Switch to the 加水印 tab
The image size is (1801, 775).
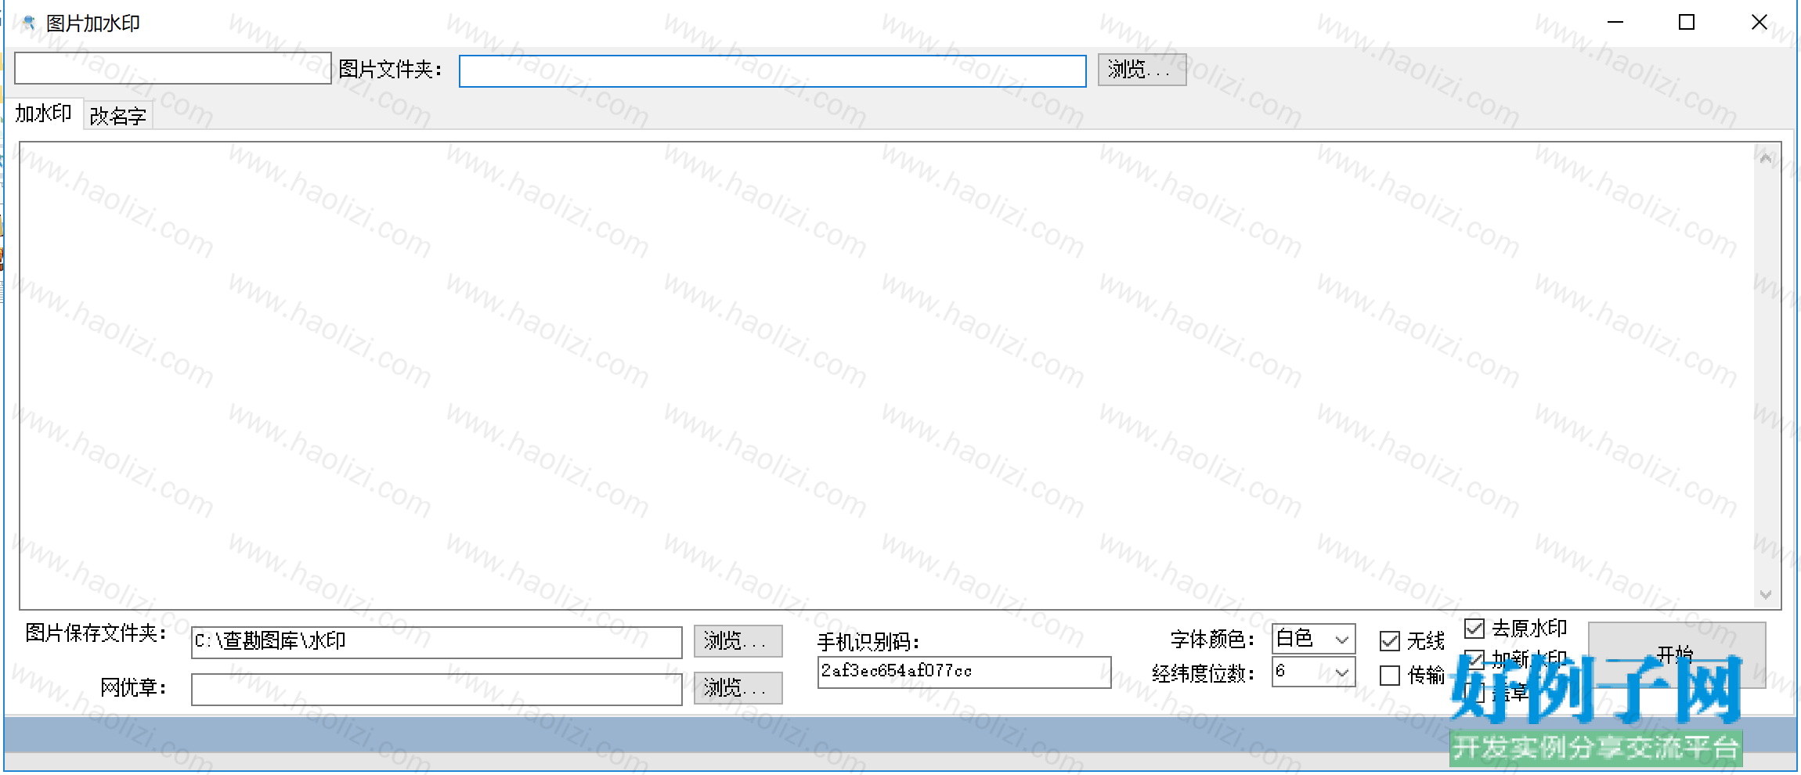click(x=44, y=114)
